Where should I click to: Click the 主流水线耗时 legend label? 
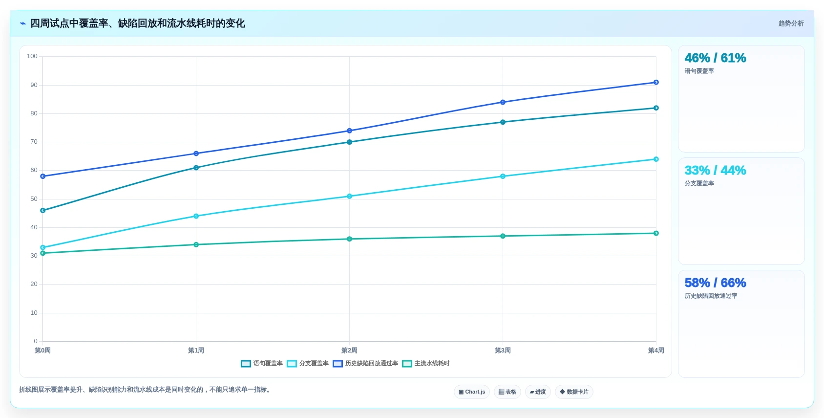[x=432, y=364]
